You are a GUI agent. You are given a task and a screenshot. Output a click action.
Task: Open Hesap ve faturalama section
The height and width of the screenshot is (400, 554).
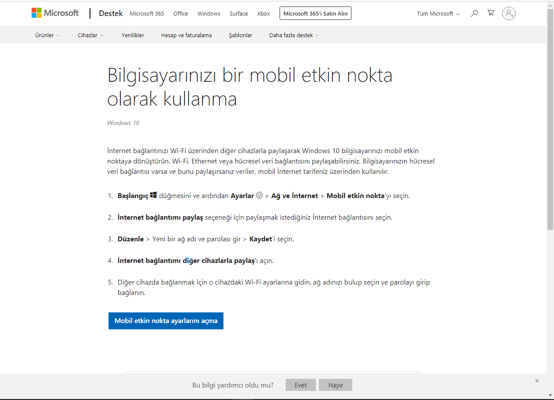[x=187, y=35]
